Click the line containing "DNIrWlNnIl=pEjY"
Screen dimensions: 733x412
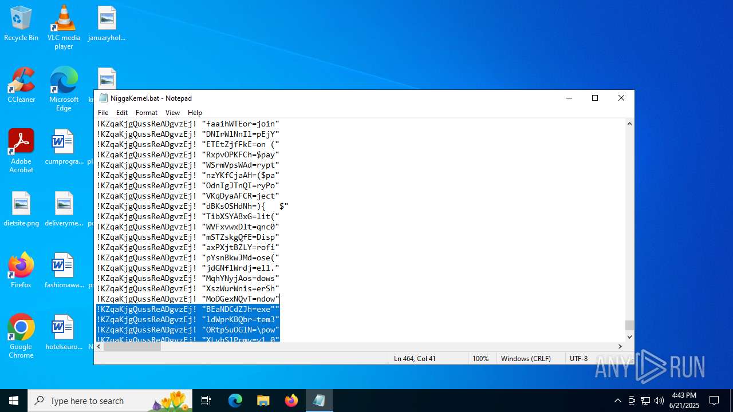(x=188, y=134)
